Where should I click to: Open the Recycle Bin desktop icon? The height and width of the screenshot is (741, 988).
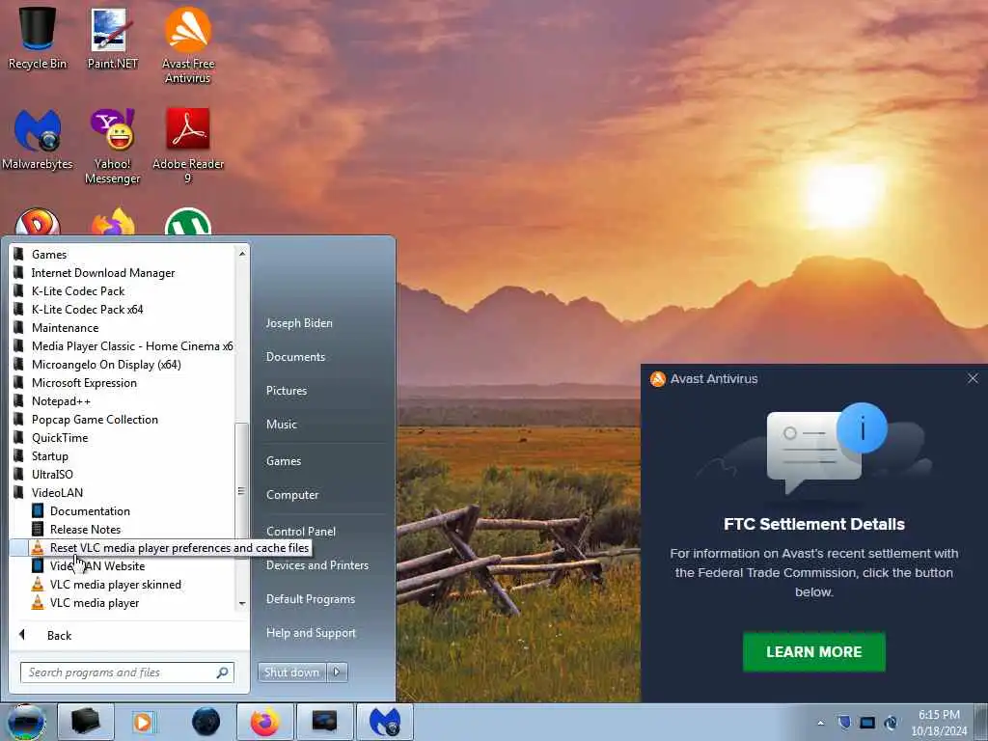tap(38, 38)
